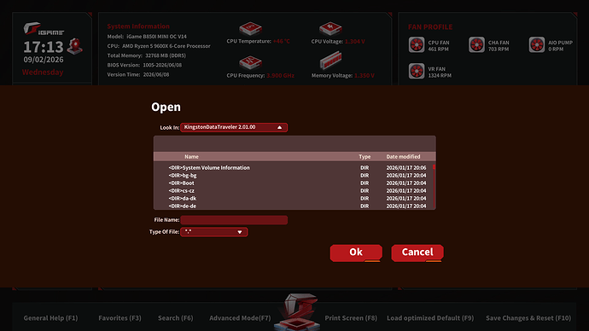
Task: Open Favorites (F3)
Action: pos(120,318)
